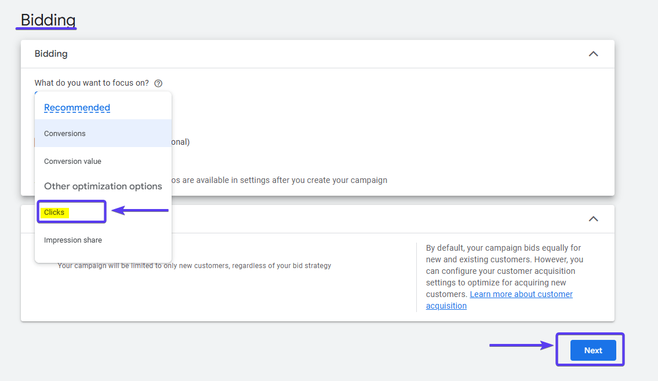Click the underlined Bidding page title
658x381 pixels.
coord(48,20)
